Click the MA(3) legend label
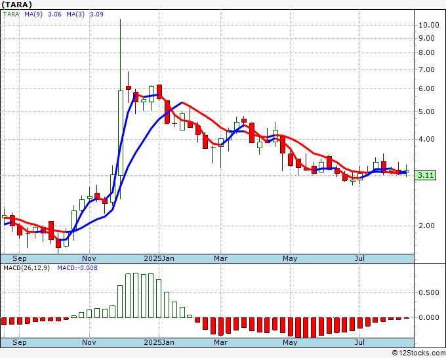The image size is (446, 358). click(75, 14)
